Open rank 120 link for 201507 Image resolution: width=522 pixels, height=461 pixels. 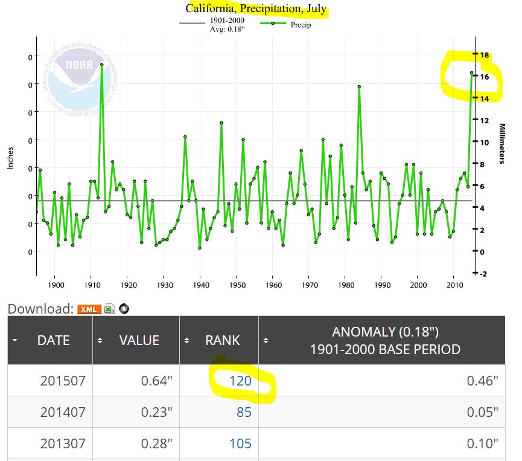click(x=240, y=381)
